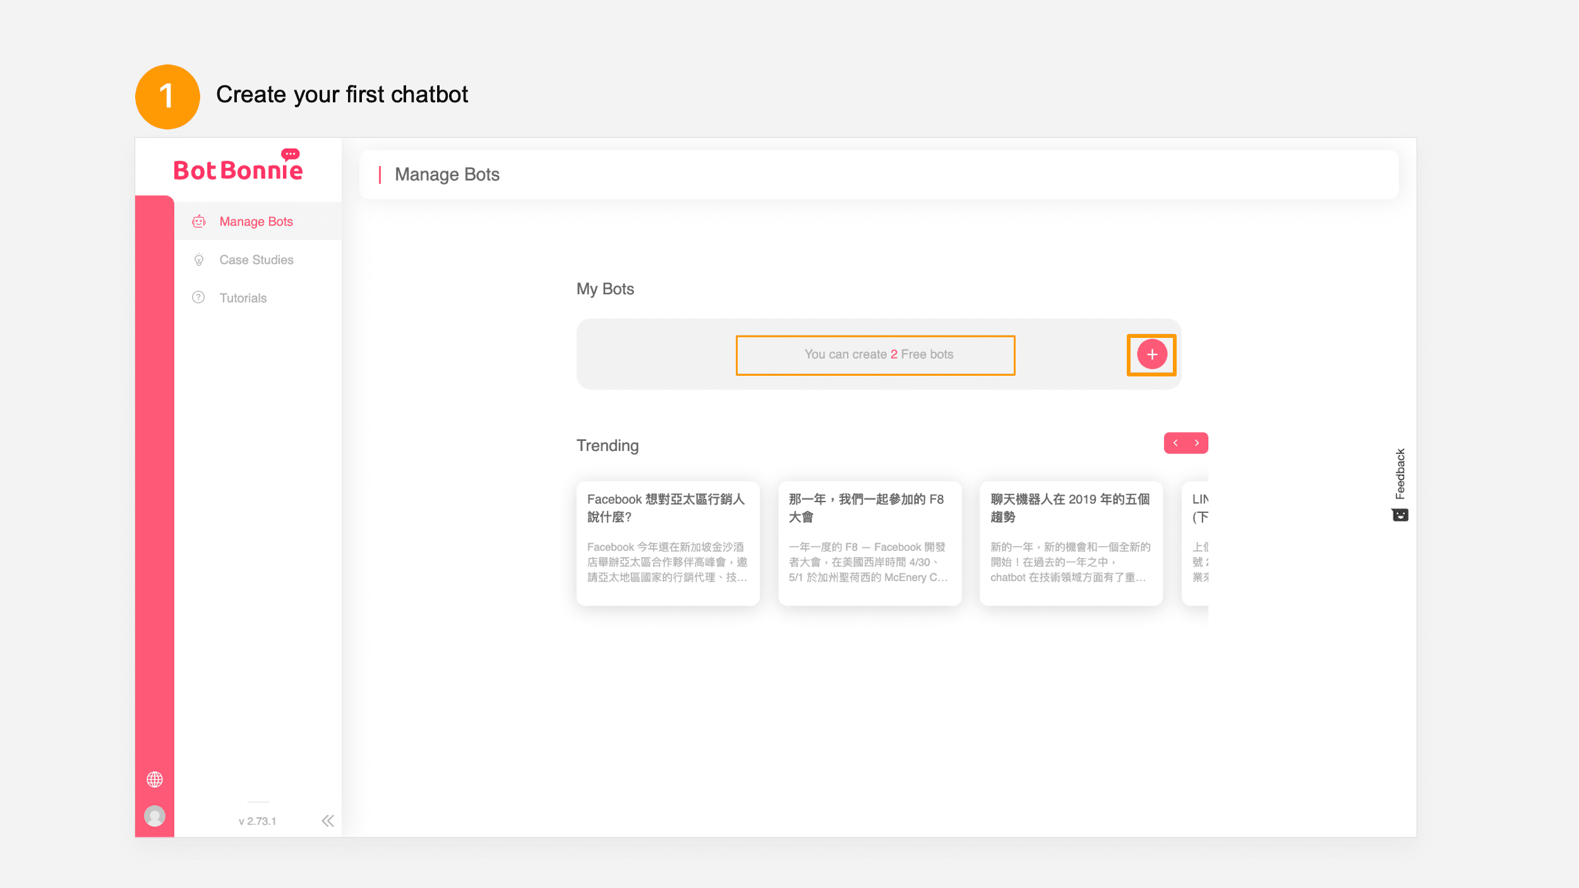The height and width of the screenshot is (888, 1579).
Task: Click the Feedback side tab
Action: point(1400,474)
